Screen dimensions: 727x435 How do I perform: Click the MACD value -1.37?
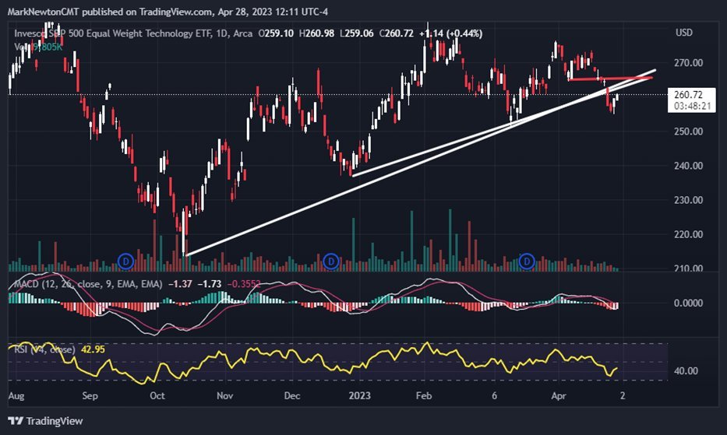click(180, 284)
